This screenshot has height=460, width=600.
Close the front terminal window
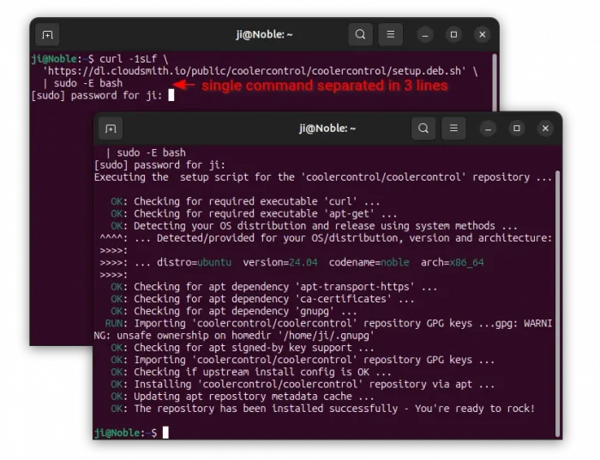click(545, 128)
